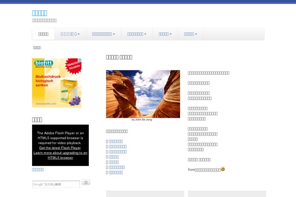The width and height of the screenshot is (296, 197).
Task: Select the first active navigation tab without arrow
Action: coord(43,34)
